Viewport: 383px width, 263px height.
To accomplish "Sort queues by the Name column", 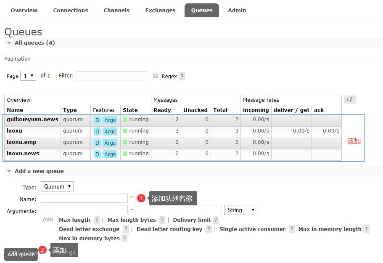I will click(x=15, y=110).
